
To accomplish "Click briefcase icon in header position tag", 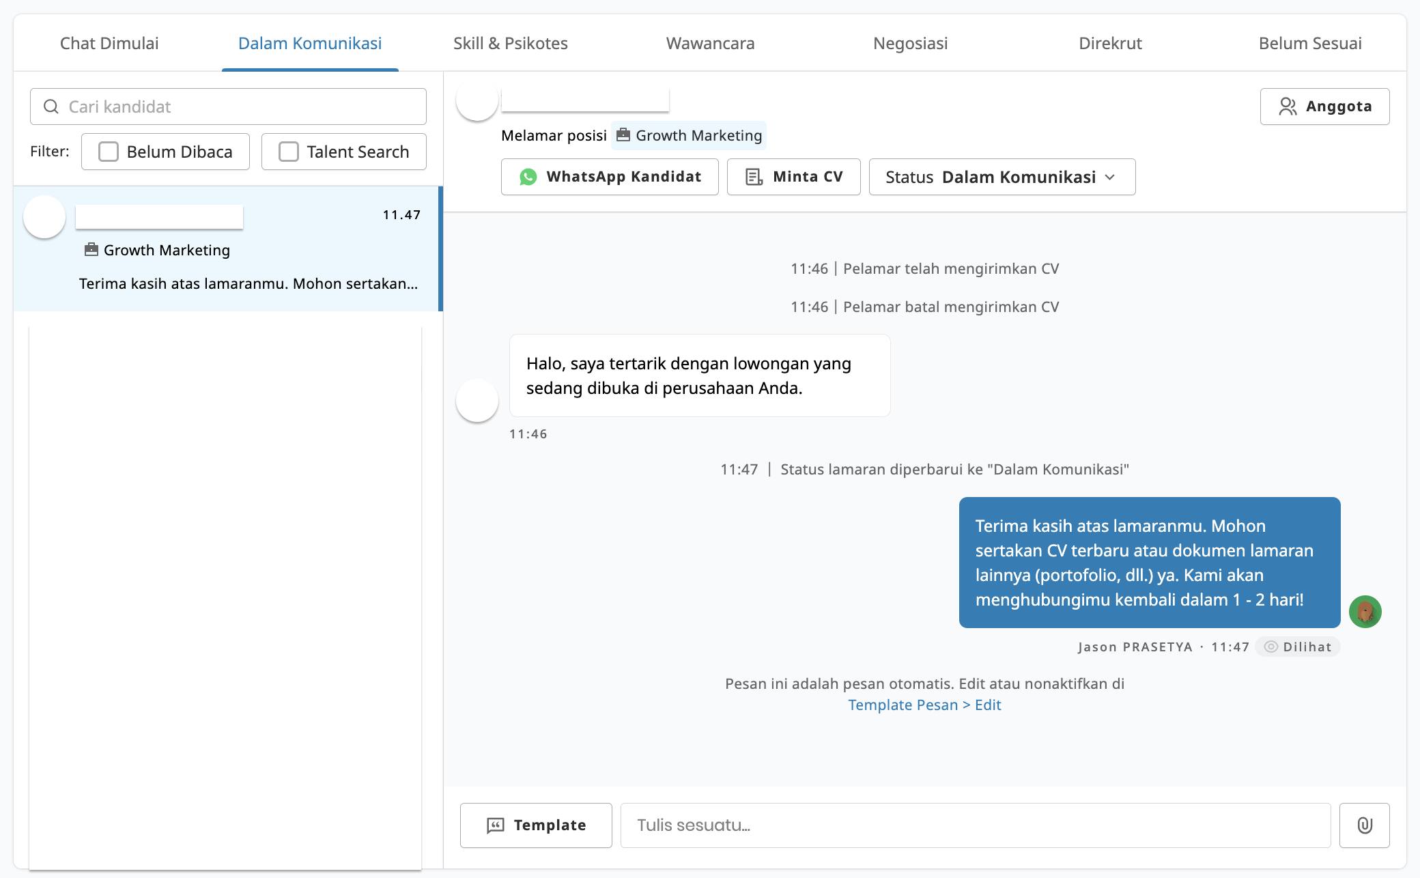I will (x=623, y=135).
